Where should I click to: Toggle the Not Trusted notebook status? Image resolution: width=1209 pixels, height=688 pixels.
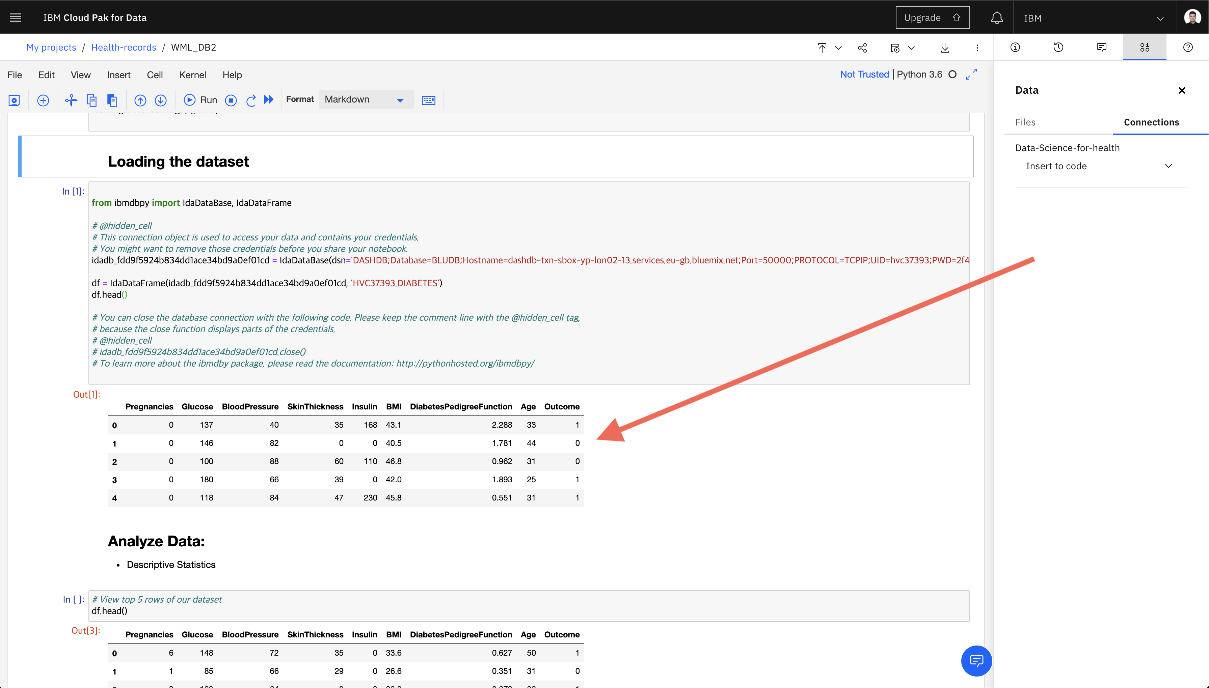(x=864, y=74)
